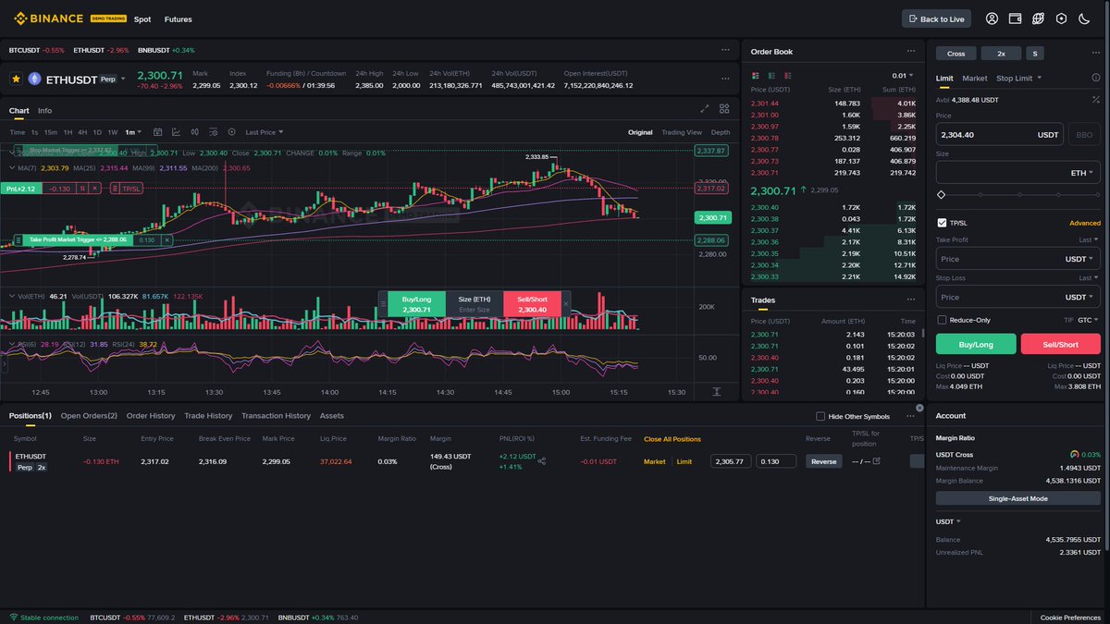Open the 2x leverage button
The height and width of the screenshot is (624, 1110).
tap(1001, 53)
